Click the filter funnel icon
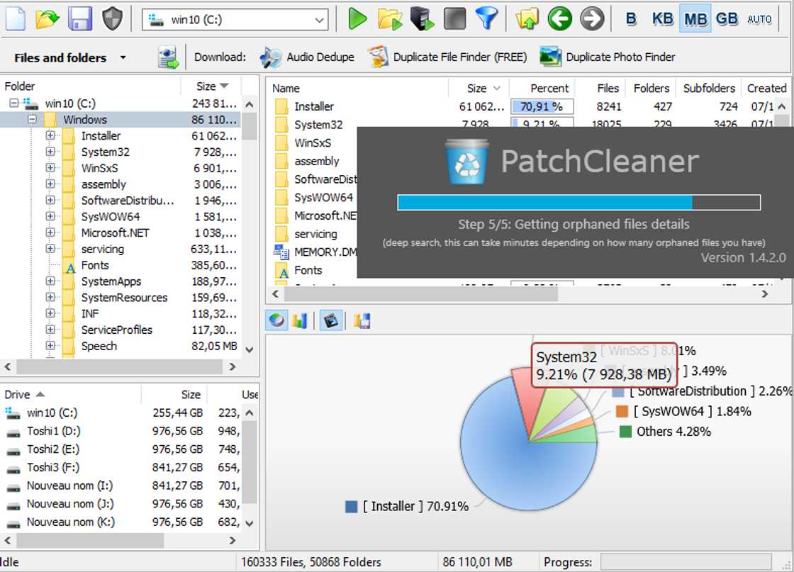 point(486,19)
